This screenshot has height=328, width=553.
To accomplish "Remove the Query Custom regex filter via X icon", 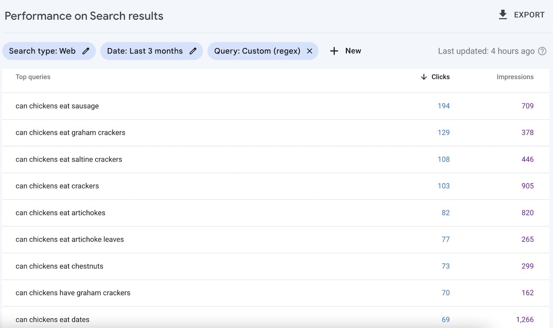I will (310, 51).
